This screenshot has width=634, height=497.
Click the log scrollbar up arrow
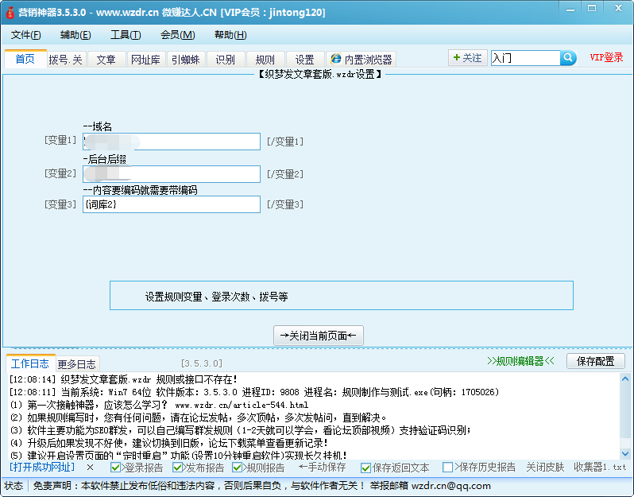click(625, 379)
